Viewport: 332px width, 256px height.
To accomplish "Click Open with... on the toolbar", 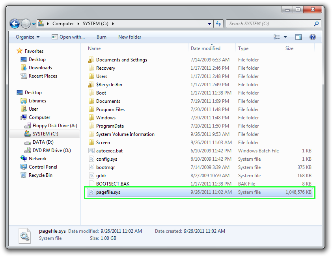I will tap(68, 37).
